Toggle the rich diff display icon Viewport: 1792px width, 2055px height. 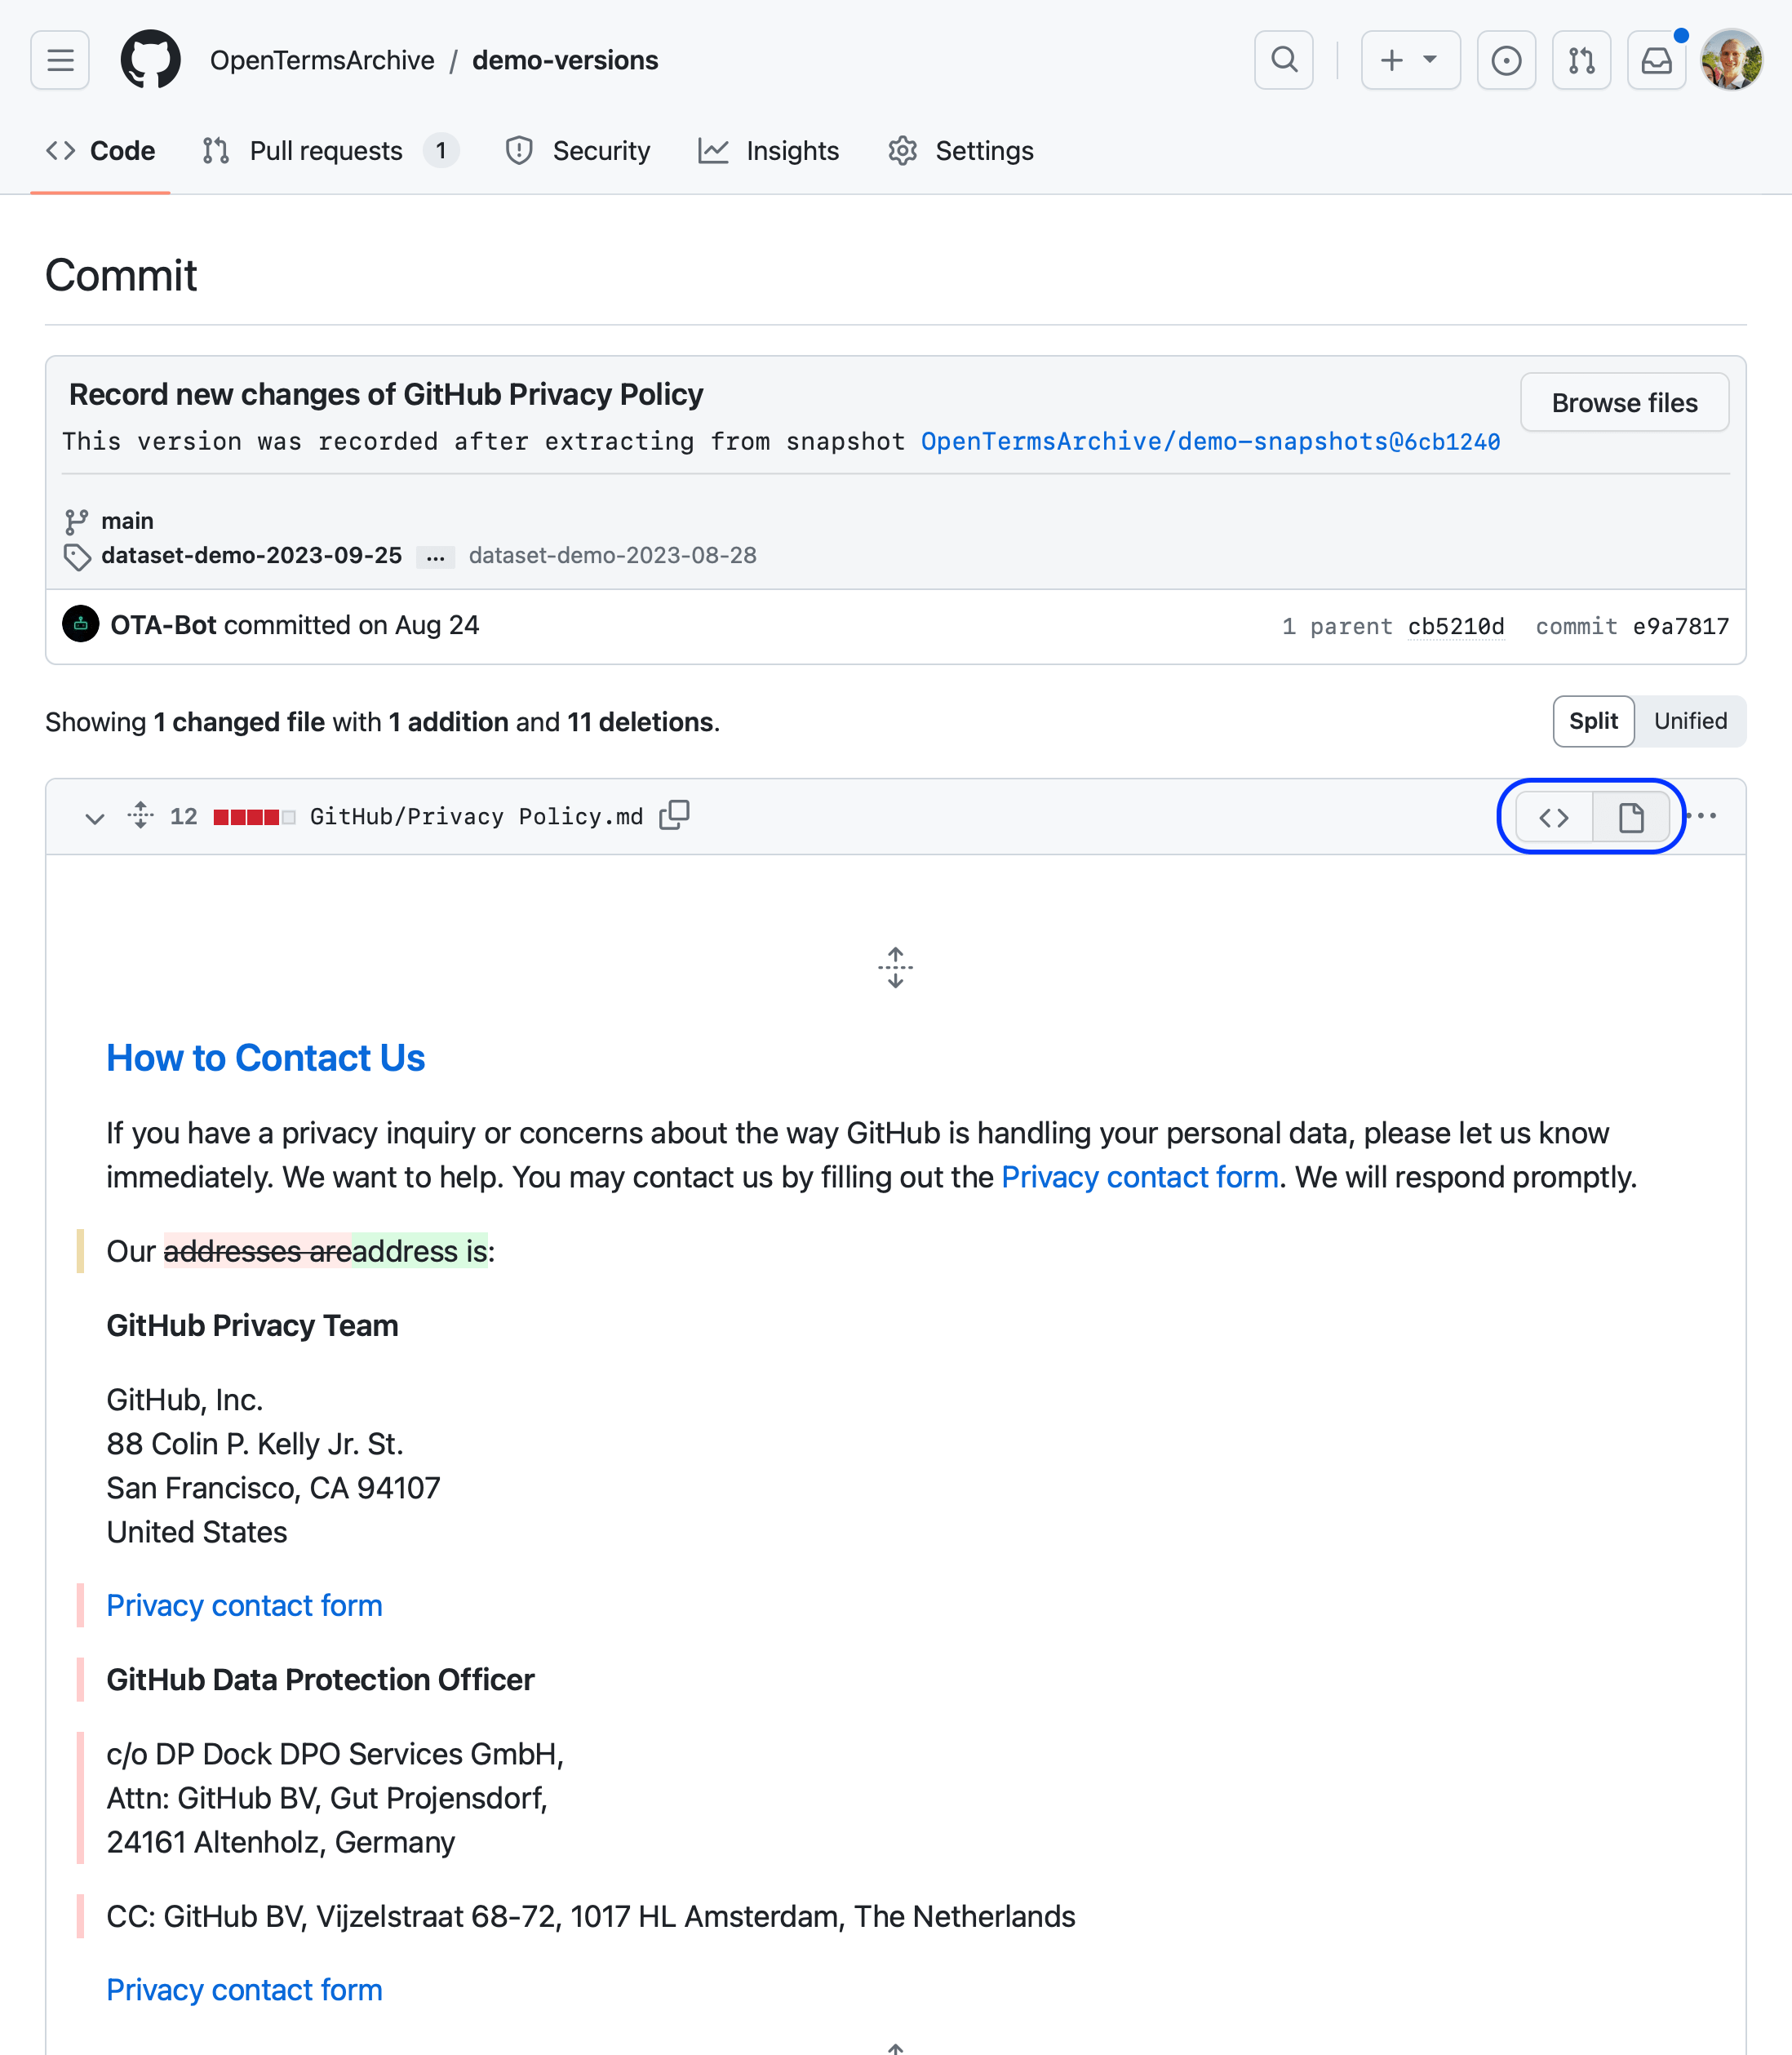point(1631,817)
